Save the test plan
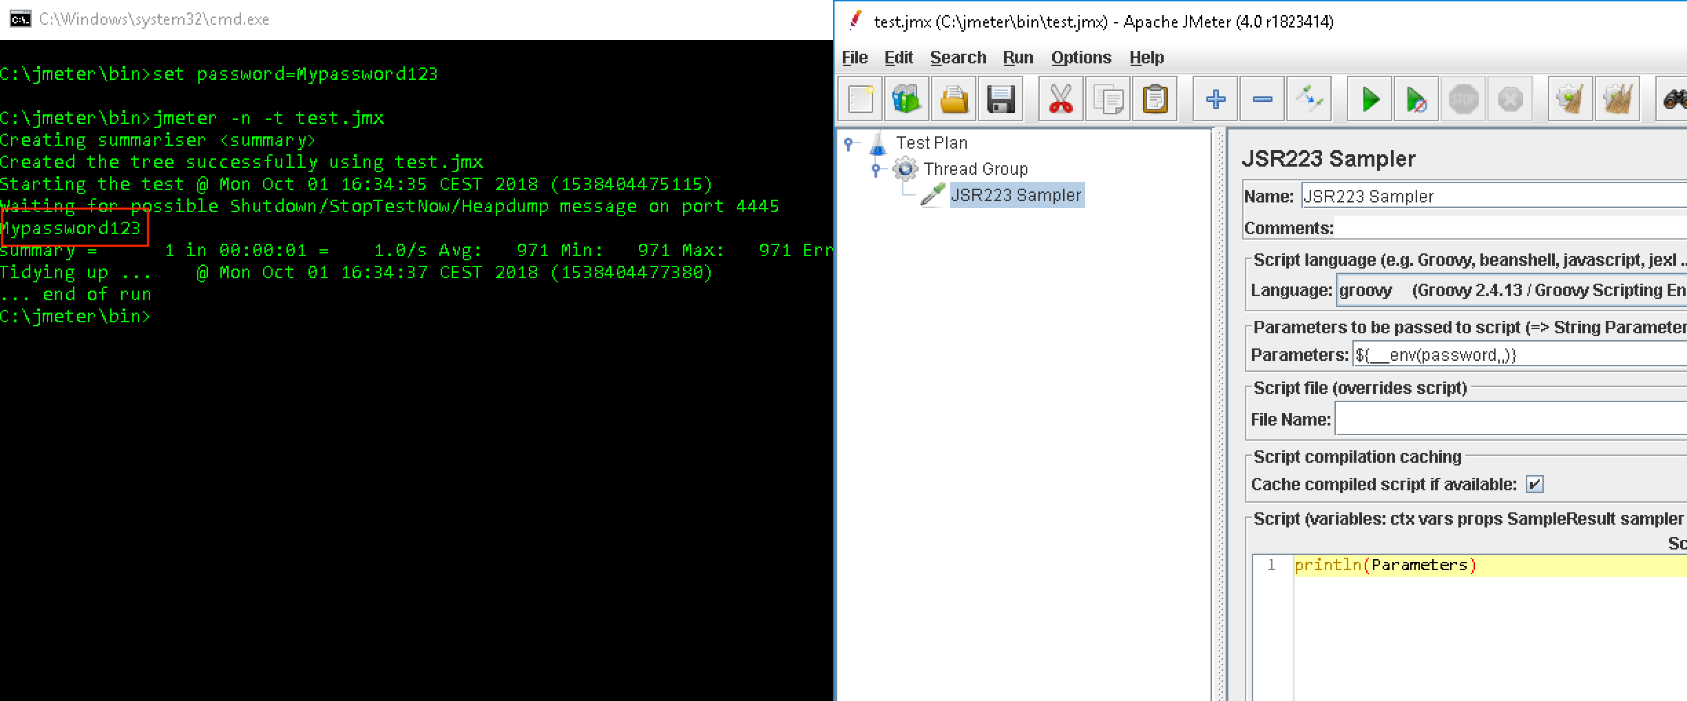The image size is (1687, 701). 1000,98
